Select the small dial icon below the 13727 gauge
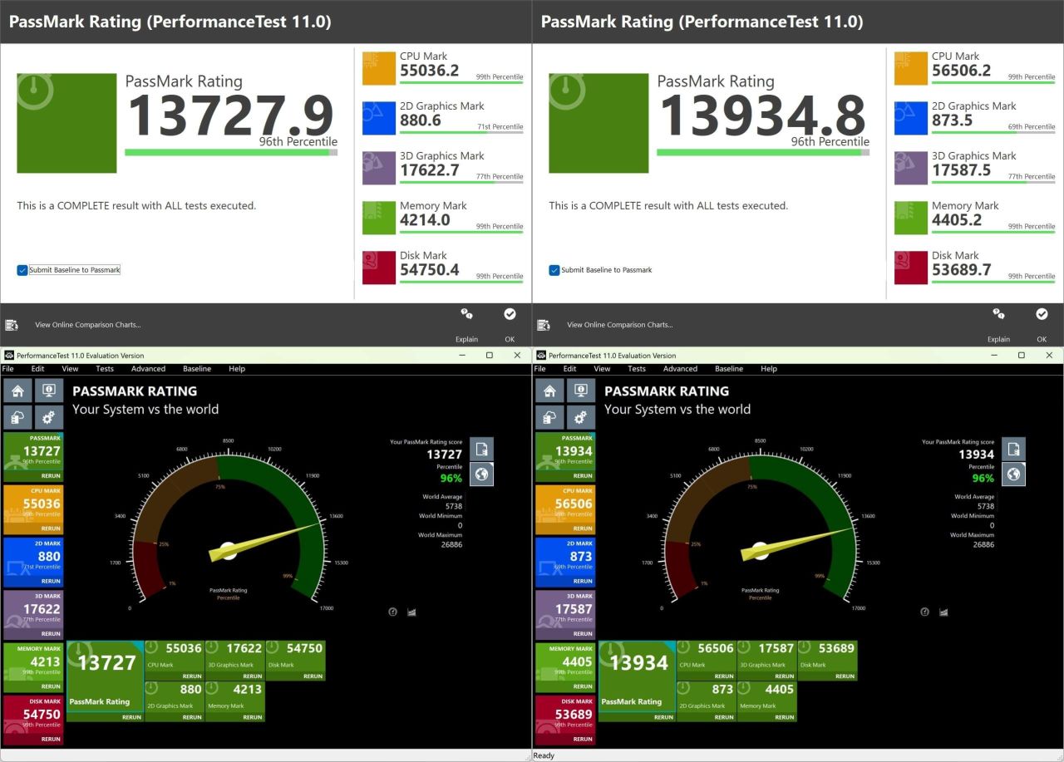The width and height of the screenshot is (1064, 762). [x=393, y=612]
